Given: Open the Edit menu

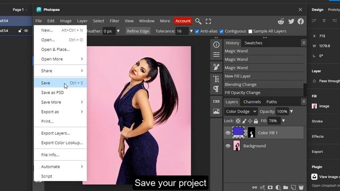Looking at the screenshot, I should [51, 21].
